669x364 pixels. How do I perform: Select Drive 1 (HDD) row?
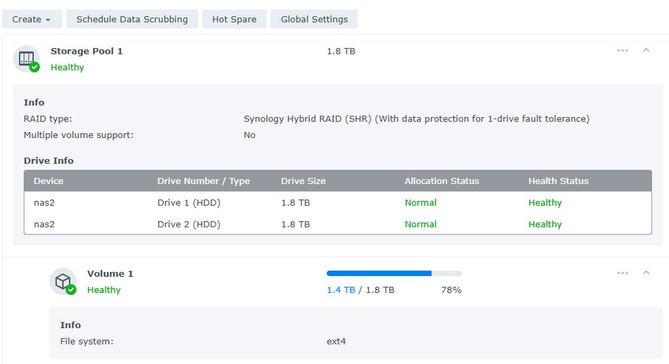(338, 203)
